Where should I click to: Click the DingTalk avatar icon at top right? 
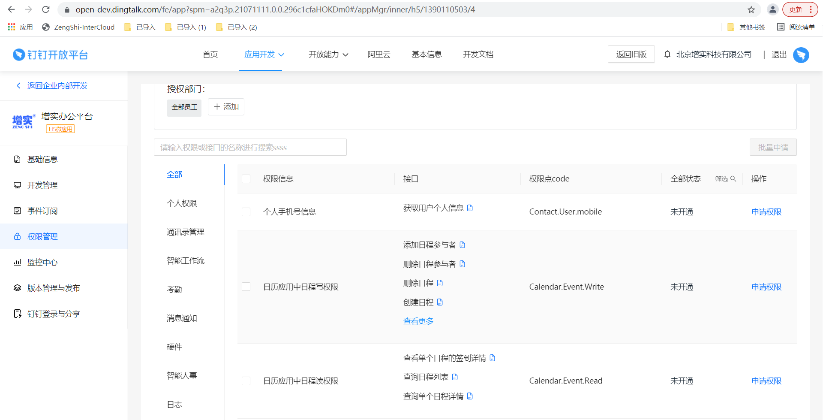[801, 55]
